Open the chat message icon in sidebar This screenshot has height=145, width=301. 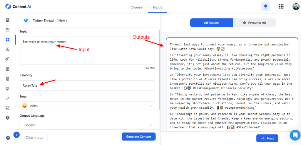coord(7,49)
